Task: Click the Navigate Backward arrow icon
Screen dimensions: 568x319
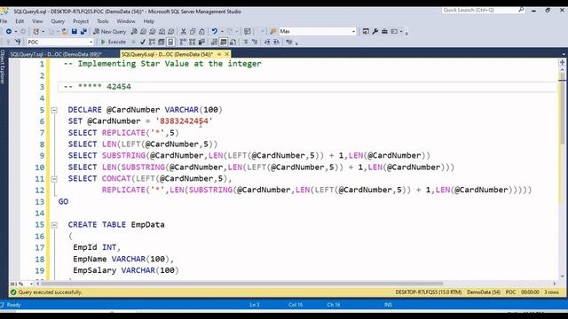Action: click(x=9, y=32)
